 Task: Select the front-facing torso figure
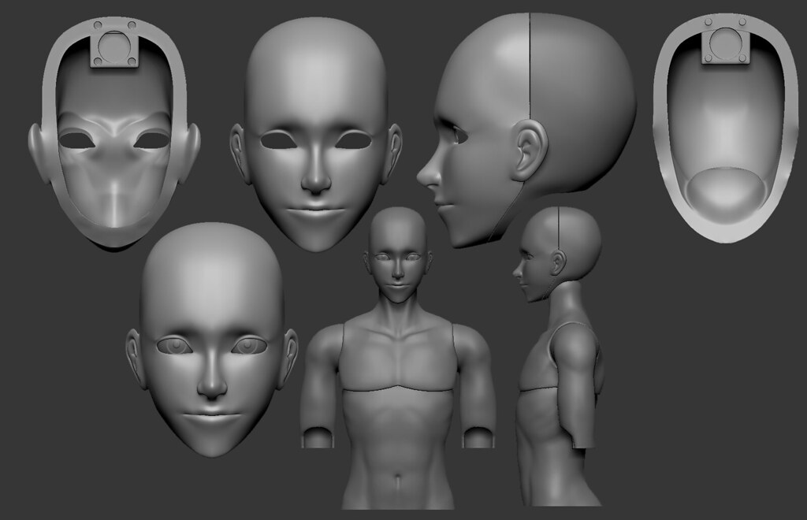pos(398,358)
